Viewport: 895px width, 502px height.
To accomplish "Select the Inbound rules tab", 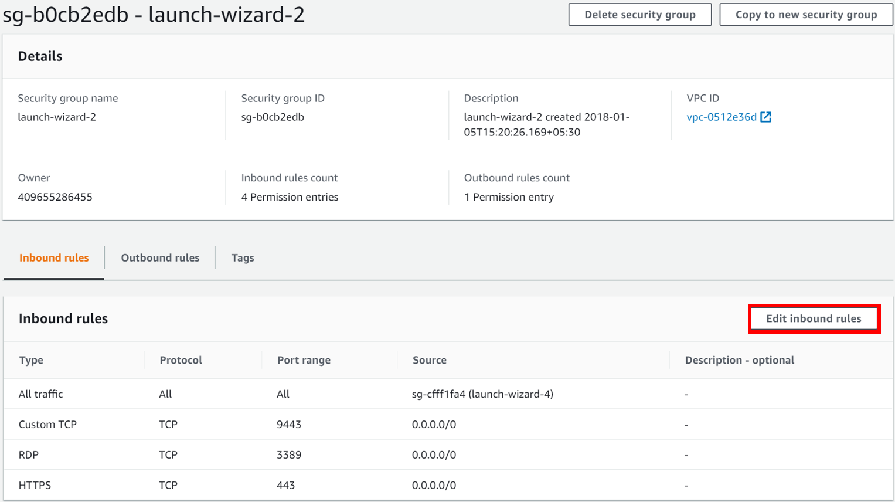I will pyautogui.click(x=53, y=257).
